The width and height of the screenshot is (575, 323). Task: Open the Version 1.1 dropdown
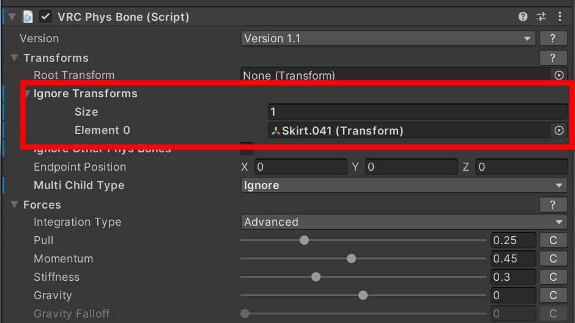click(388, 39)
